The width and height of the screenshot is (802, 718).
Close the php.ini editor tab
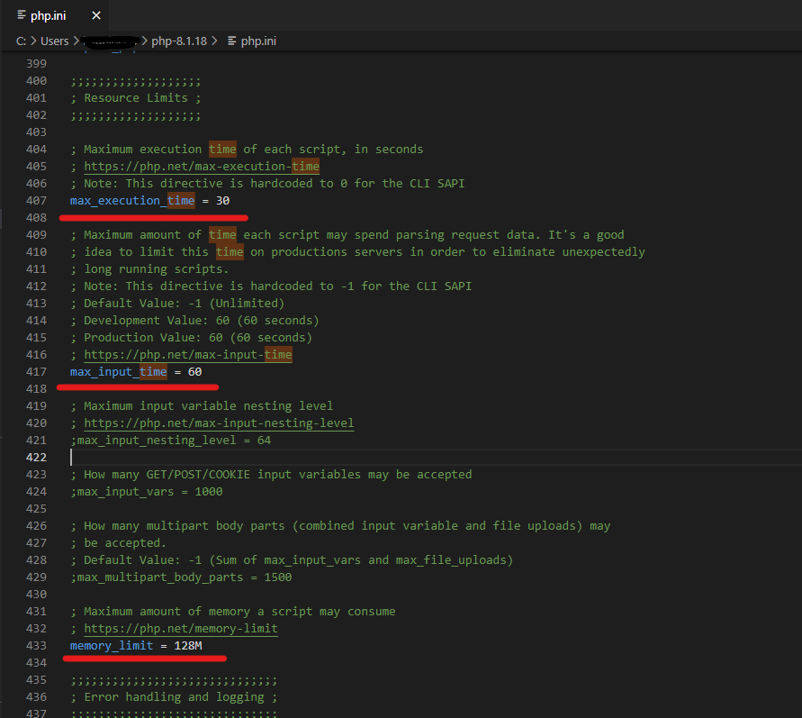point(96,15)
